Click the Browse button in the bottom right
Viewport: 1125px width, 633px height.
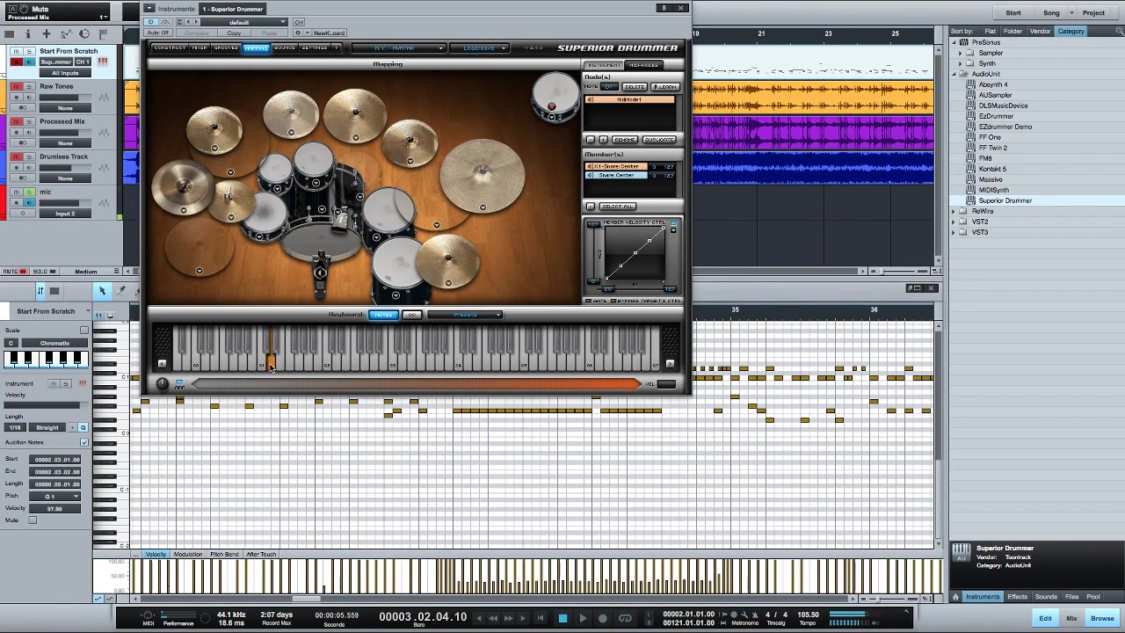[x=1102, y=618]
